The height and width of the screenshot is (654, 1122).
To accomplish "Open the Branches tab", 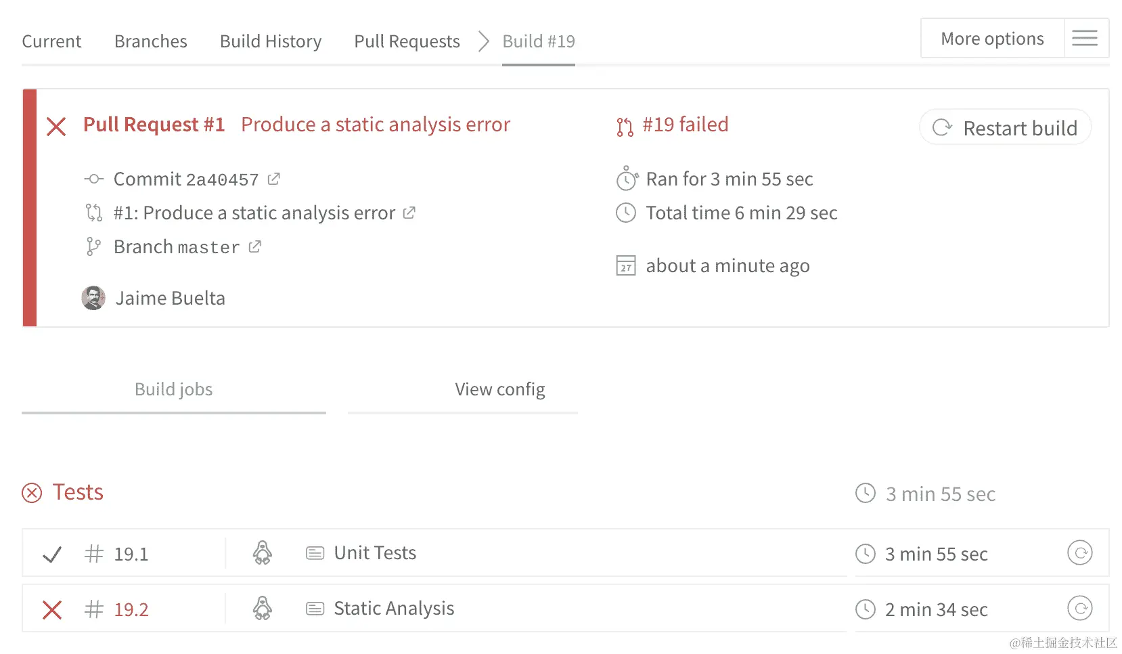I will [150, 41].
